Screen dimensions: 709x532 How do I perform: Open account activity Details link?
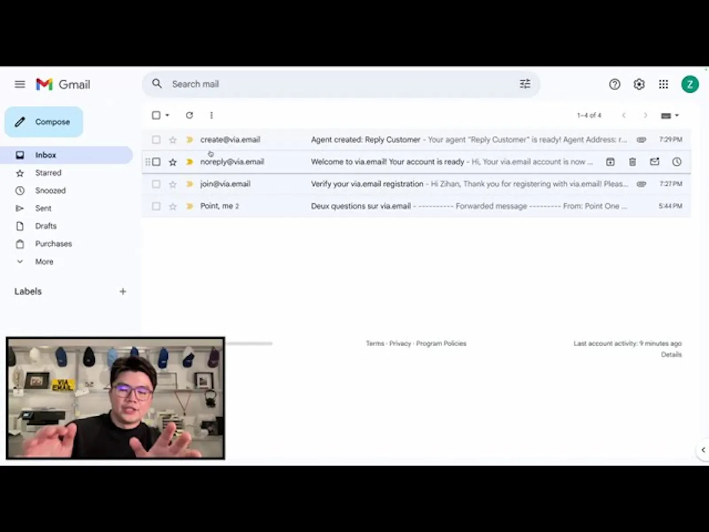click(671, 355)
